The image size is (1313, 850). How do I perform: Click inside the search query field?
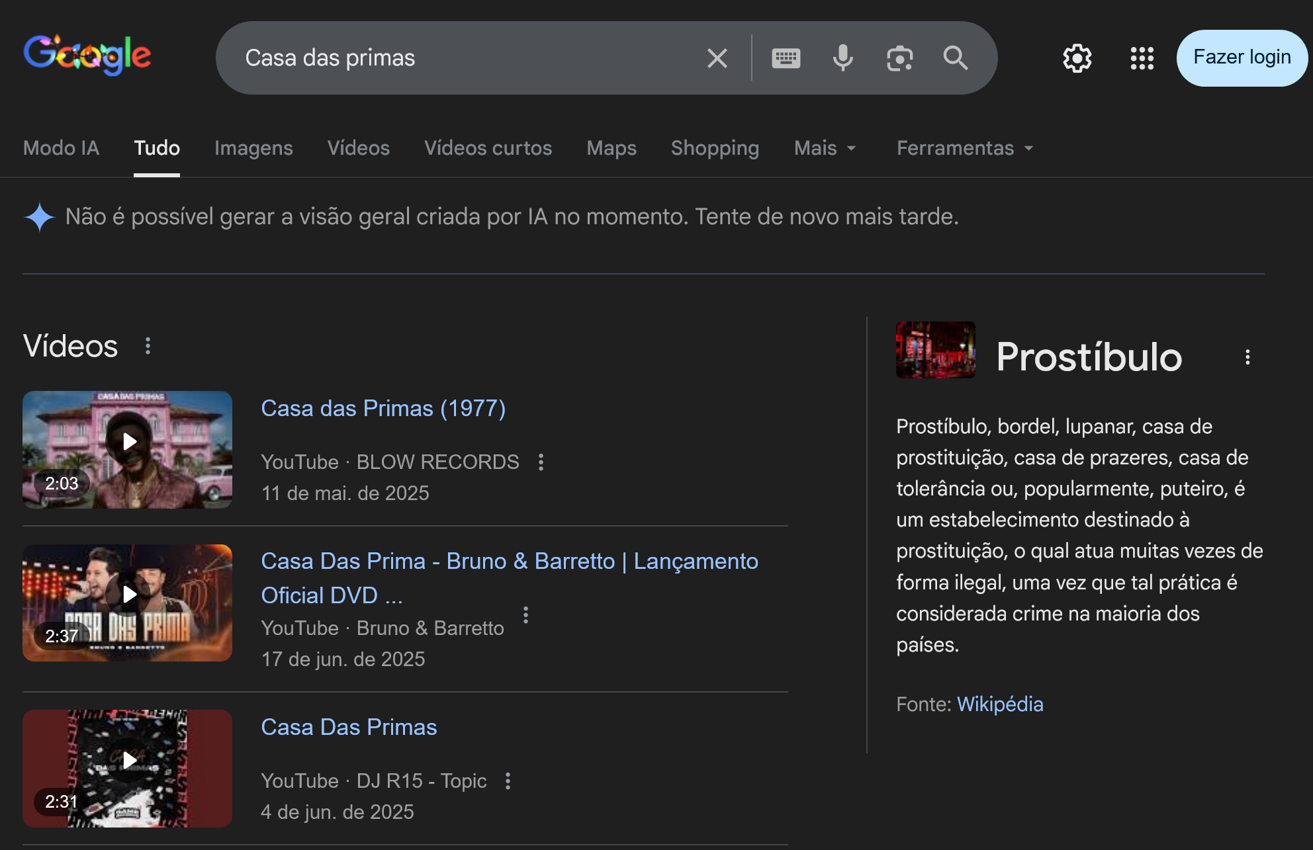(463, 58)
